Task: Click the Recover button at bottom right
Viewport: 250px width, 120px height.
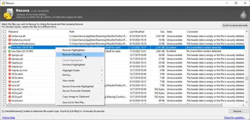Action: pos(239,111)
